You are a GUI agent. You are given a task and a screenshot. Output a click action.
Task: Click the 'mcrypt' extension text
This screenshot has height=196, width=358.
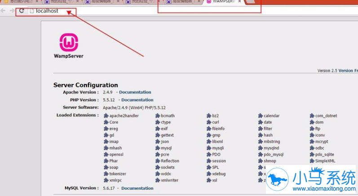[322, 142]
